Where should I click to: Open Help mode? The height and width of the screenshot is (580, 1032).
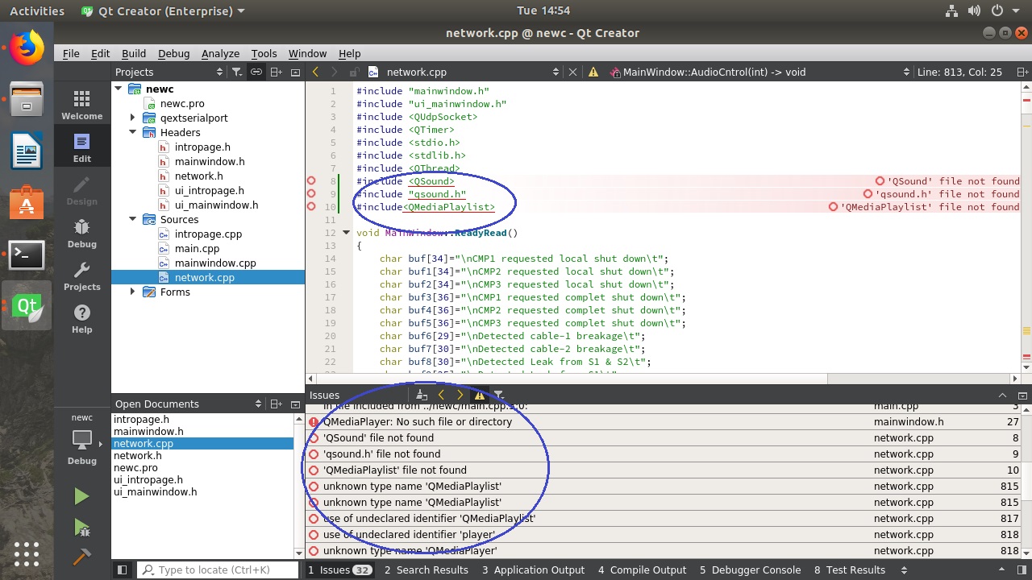tap(81, 318)
